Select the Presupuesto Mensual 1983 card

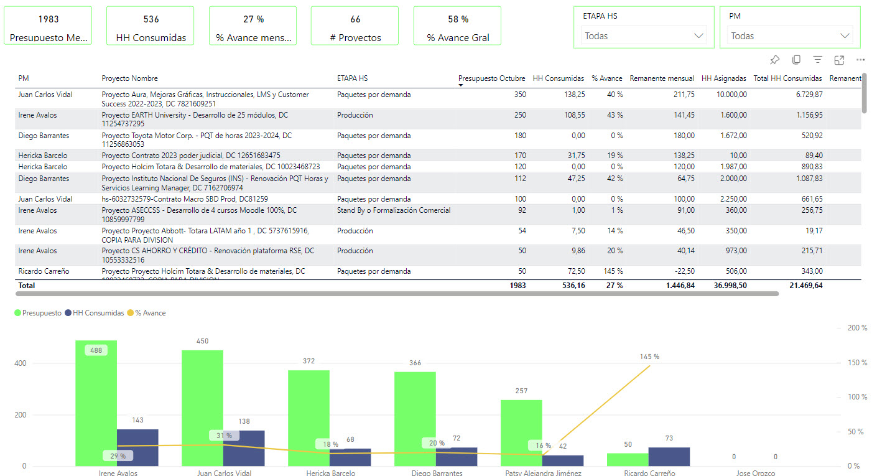(48, 26)
